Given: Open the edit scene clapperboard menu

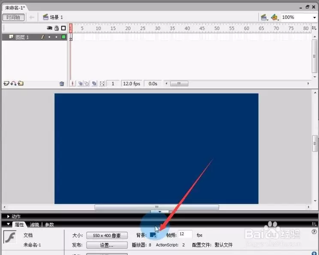Looking at the screenshot, I should 264,17.
